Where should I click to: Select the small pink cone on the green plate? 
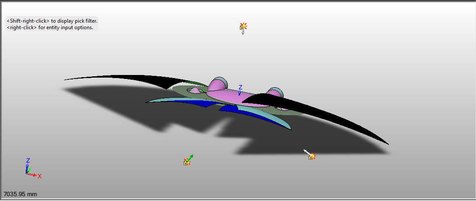[x=195, y=90]
